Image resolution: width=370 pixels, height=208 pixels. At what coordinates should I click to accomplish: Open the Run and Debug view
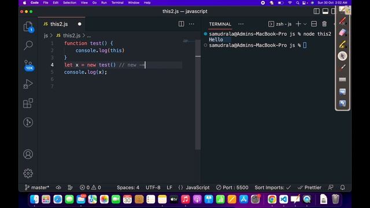[x=28, y=84]
